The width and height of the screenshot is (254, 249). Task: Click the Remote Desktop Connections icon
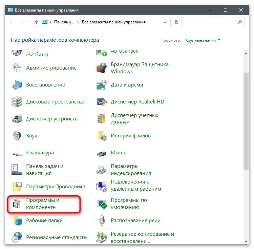(102, 187)
